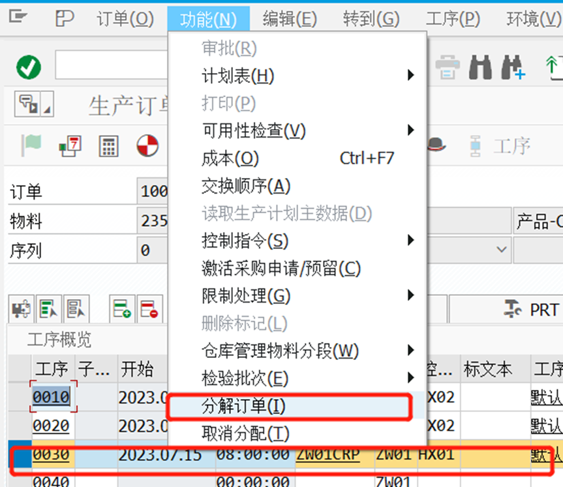Select 取消分配(T) menu item
Screen dimensions: 563x487
(x=297, y=434)
